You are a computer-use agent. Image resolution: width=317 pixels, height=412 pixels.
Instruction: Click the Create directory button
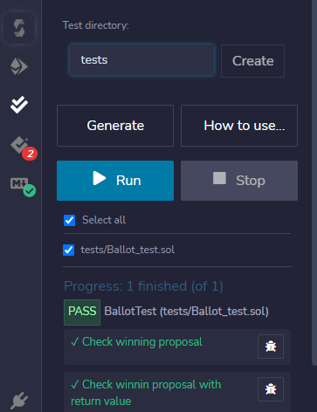(252, 61)
